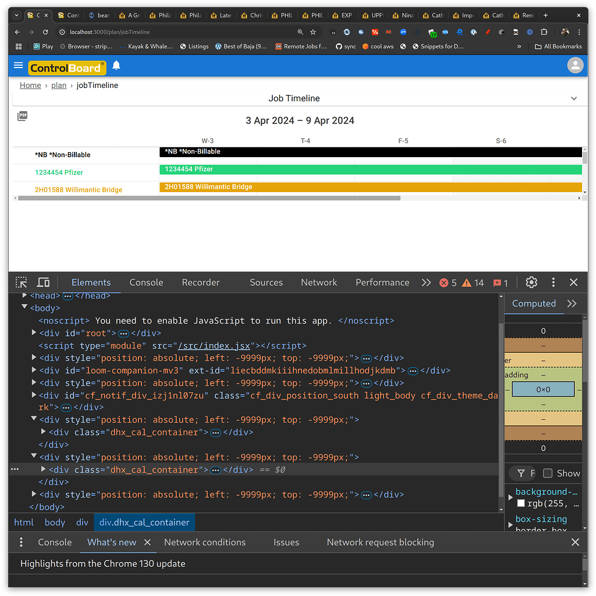The width and height of the screenshot is (596, 596).
Task: Show more DevTools panels with the chevrons
Action: (x=426, y=282)
